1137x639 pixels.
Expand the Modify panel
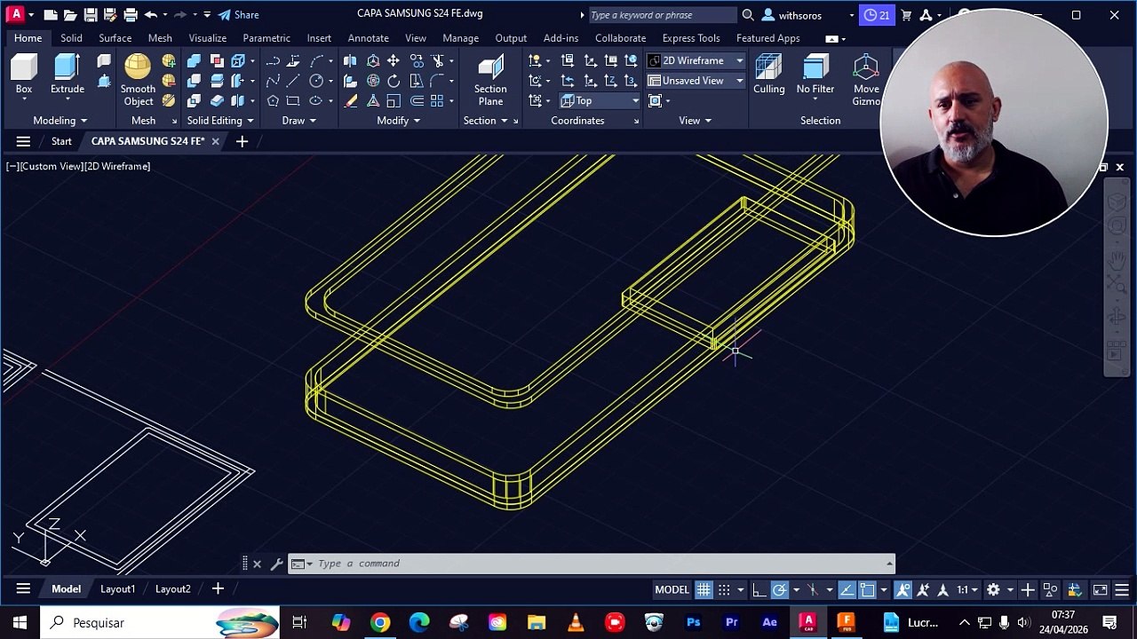[398, 121]
